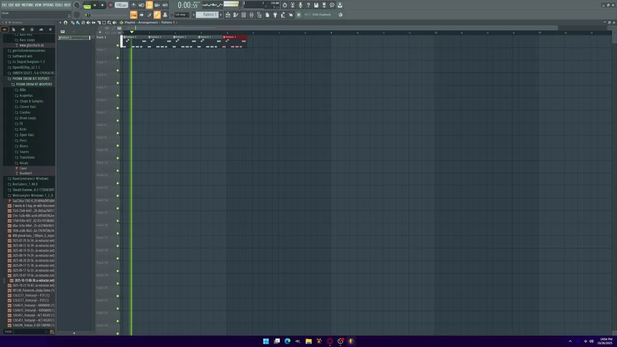This screenshot has height=347, width=617.
Task: Open the EDIT menu
Action: click(x=11, y=5)
